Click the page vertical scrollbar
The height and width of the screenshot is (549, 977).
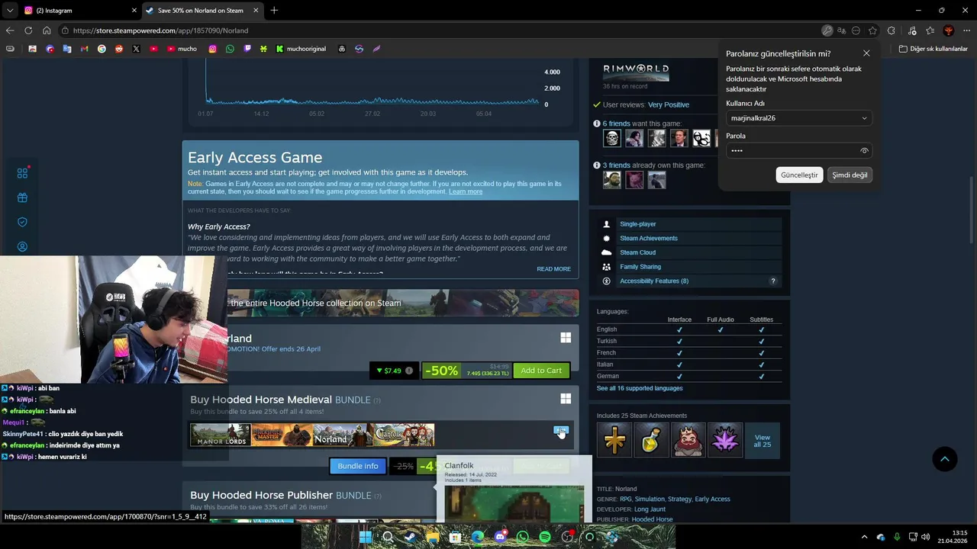pos(972,210)
